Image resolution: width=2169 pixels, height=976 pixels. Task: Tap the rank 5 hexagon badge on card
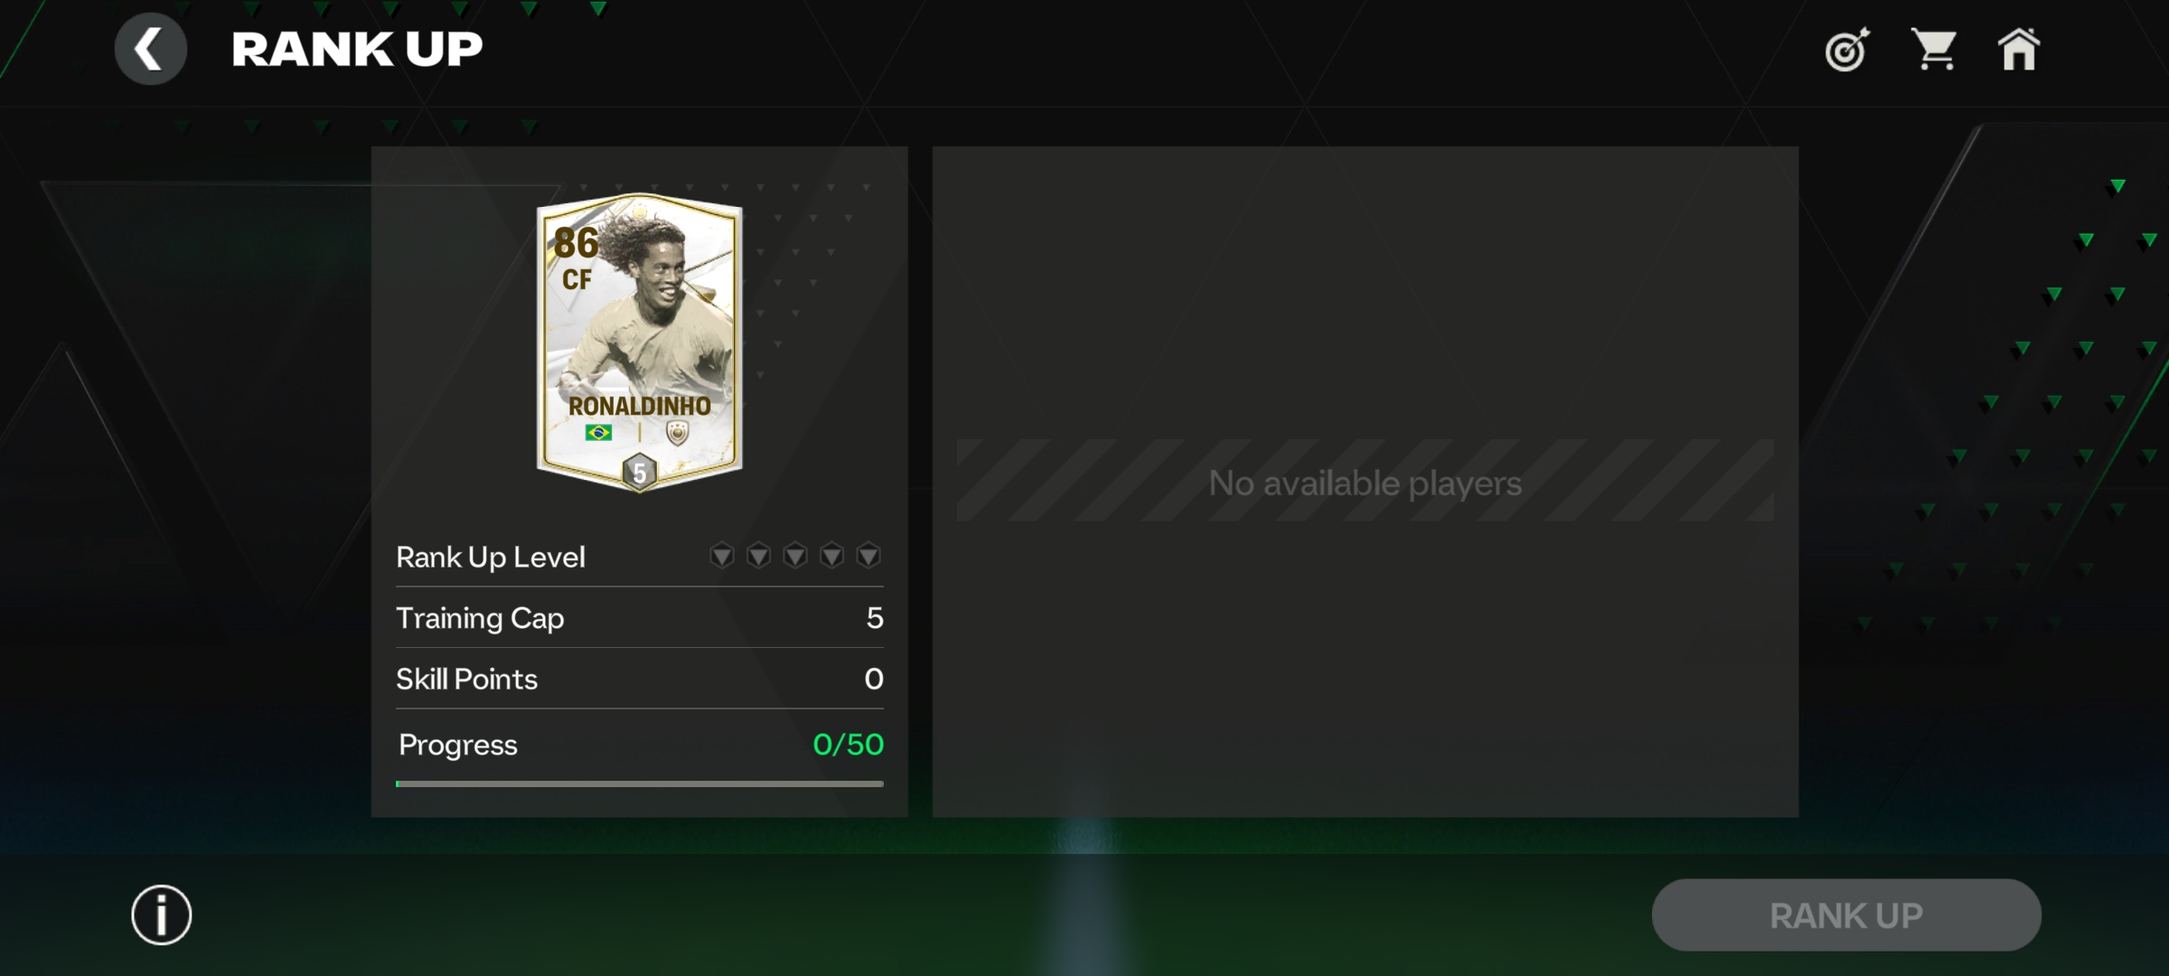[x=639, y=472]
